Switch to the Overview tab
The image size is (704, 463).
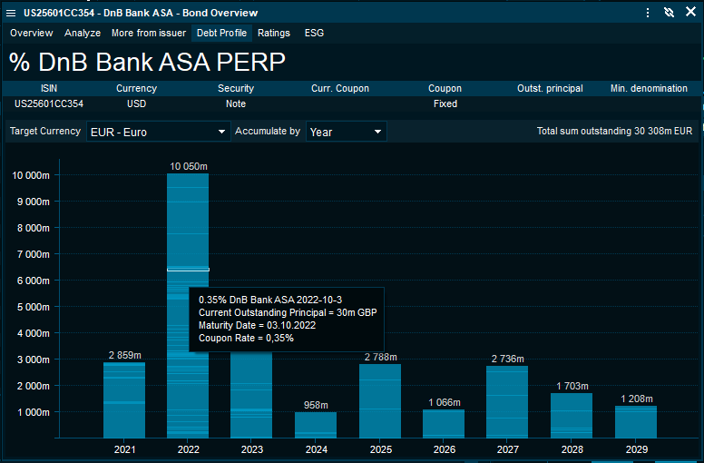[32, 33]
